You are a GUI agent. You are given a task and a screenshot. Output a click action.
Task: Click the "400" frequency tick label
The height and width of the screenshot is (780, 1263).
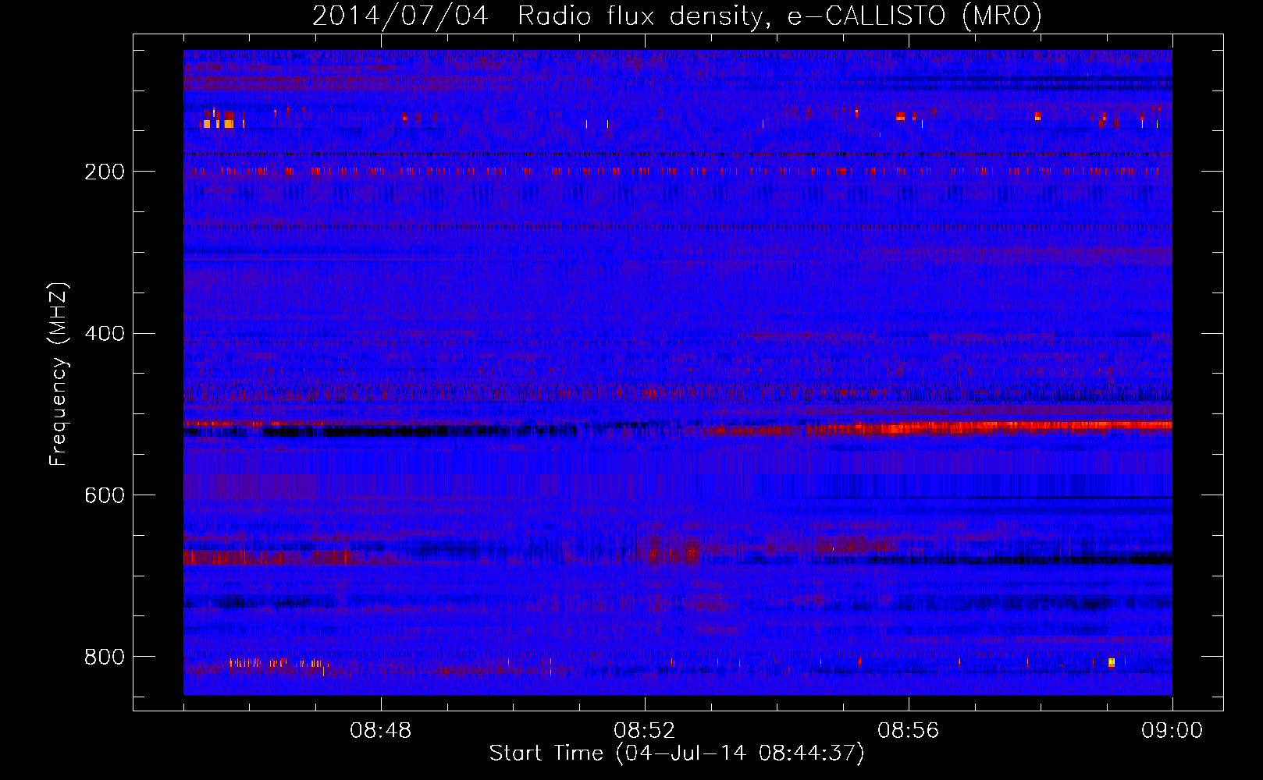(105, 334)
